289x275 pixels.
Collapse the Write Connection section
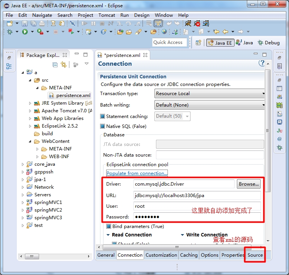[182, 235]
